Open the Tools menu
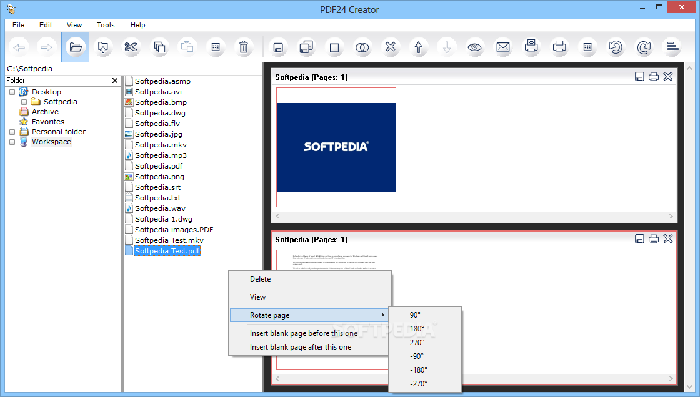The width and height of the screenshot is (700, 397). [106, 25]
